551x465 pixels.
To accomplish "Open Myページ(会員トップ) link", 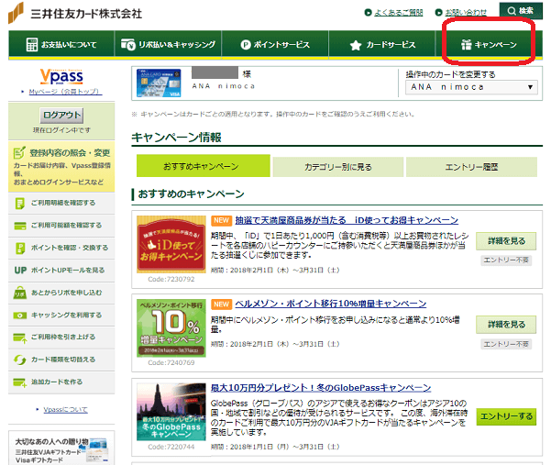I will coord(65,92).
